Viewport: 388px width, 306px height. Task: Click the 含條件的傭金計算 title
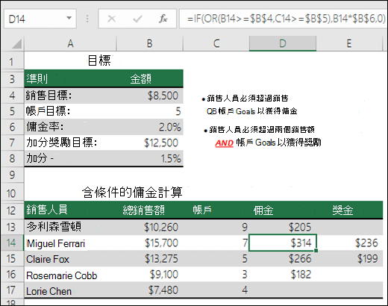[132, 193]
